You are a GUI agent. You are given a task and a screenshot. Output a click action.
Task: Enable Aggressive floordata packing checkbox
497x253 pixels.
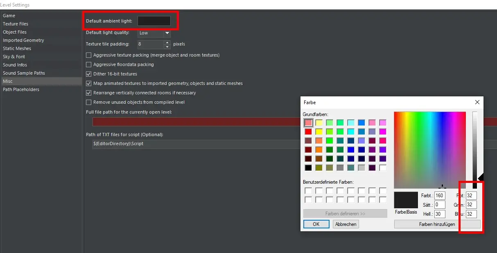[x=88, y=64]
